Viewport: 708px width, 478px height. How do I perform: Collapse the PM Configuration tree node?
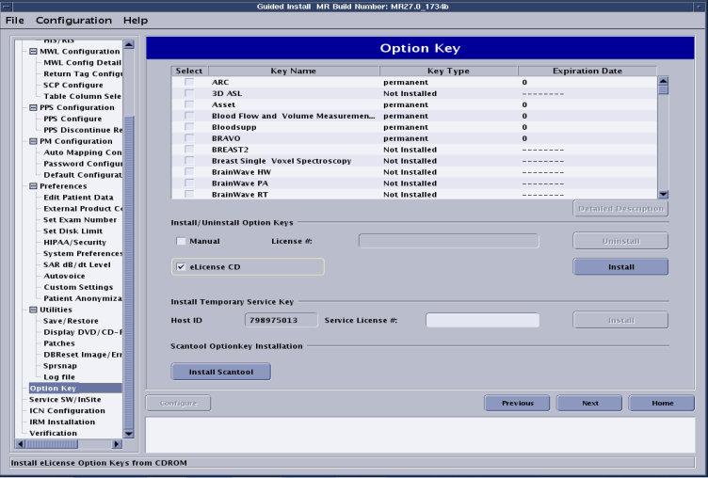[x=34, y=141]
